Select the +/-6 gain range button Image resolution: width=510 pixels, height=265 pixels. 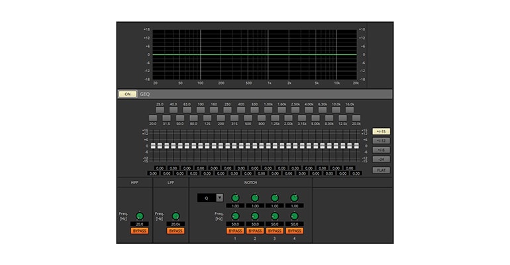click(x=381, y=150)
